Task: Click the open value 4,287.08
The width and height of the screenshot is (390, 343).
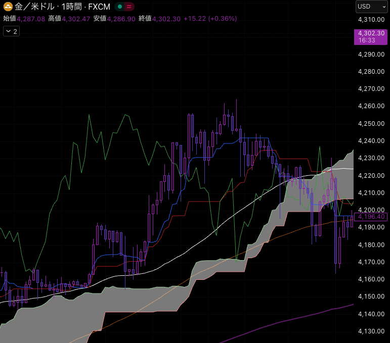Action: tap(31, 19)
